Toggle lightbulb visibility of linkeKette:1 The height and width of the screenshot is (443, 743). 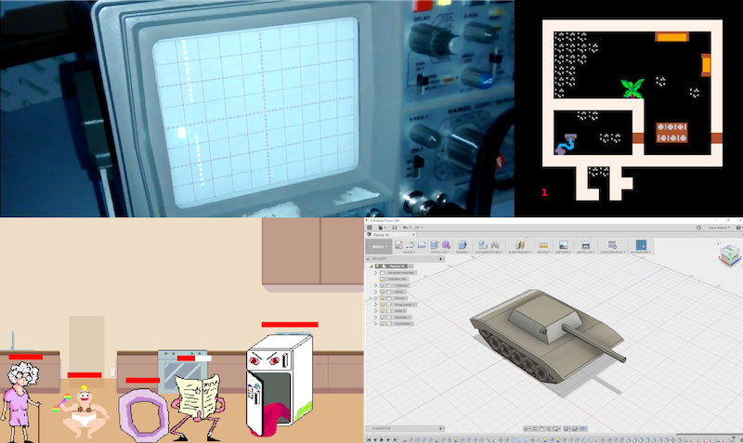coord(383,318)
